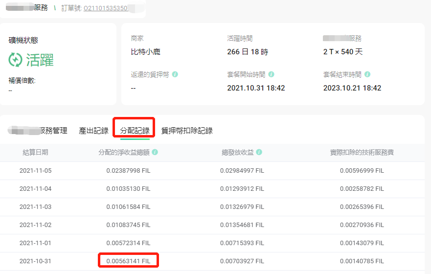Click the 0.00258782 FIL service fee cell
431x274 pixels.
coord(362,189)
